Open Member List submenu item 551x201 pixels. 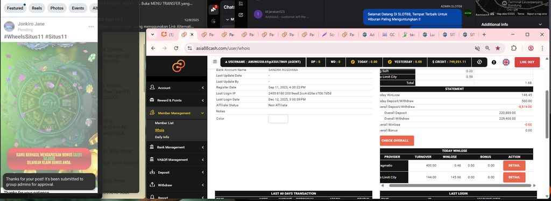pyautogui.click(x=164, y=123)
